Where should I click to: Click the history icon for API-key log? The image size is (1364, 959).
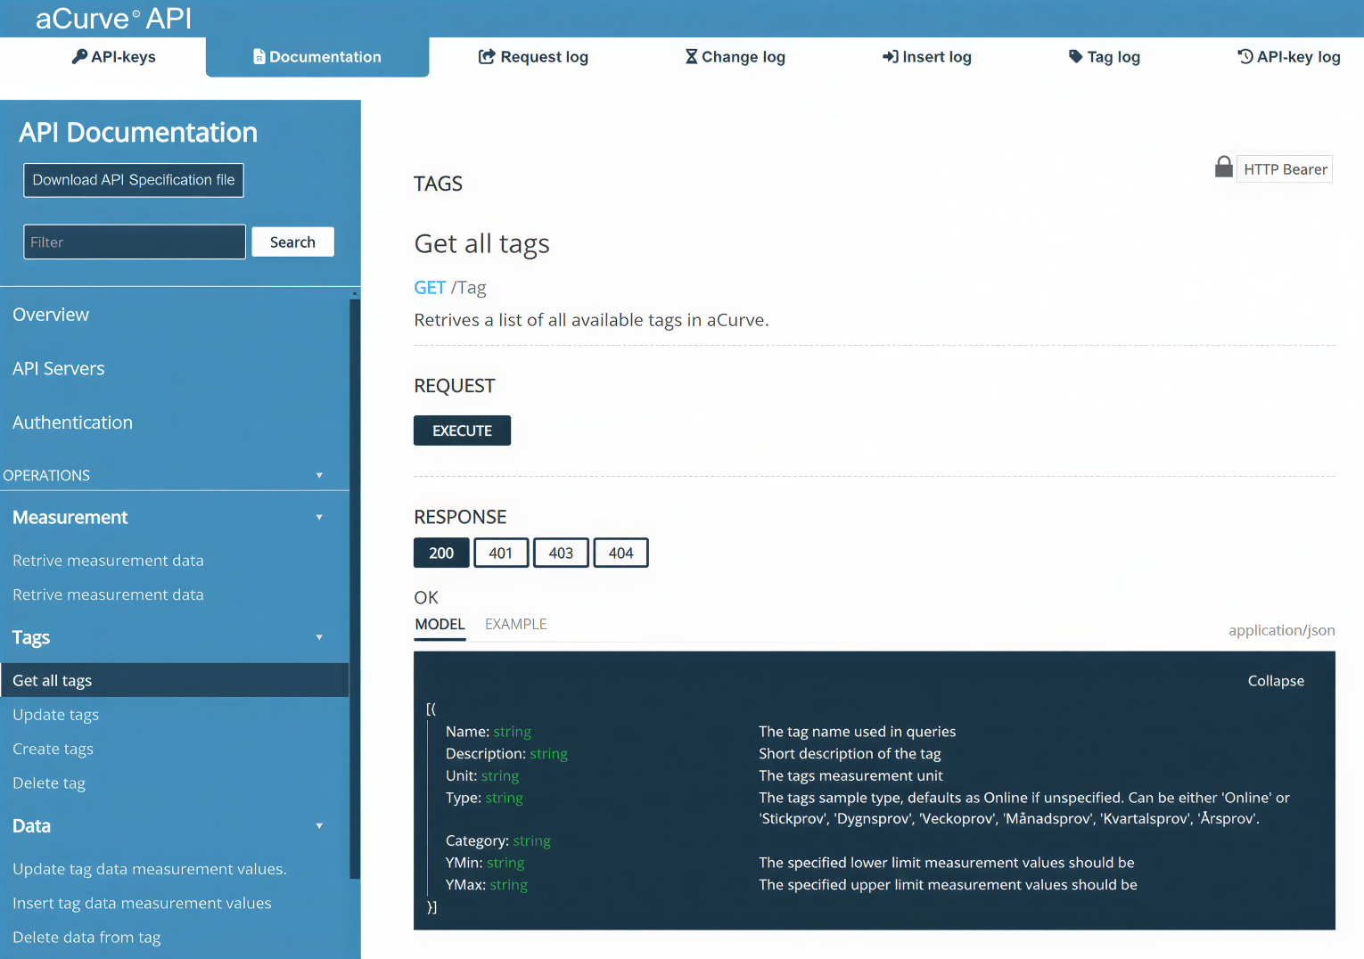[x=1245, y=57]
